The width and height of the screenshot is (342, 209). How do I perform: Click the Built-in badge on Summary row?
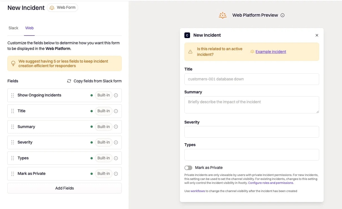(103, 127)
